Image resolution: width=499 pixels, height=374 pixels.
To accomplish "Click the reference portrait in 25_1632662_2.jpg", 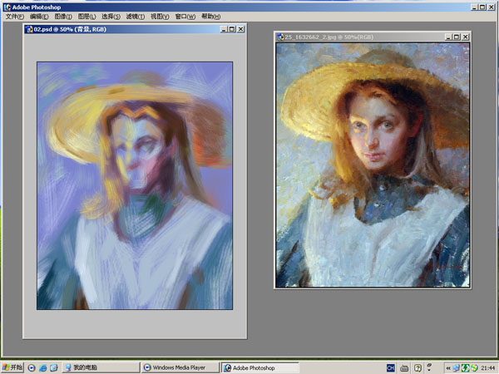I will (x=373, y=165).
